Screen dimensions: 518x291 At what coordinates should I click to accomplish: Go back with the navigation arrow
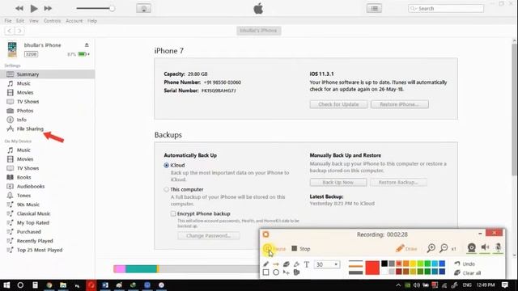9,31
